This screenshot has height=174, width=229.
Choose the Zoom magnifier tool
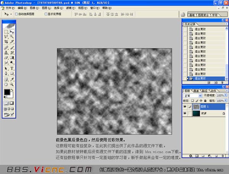12,84
